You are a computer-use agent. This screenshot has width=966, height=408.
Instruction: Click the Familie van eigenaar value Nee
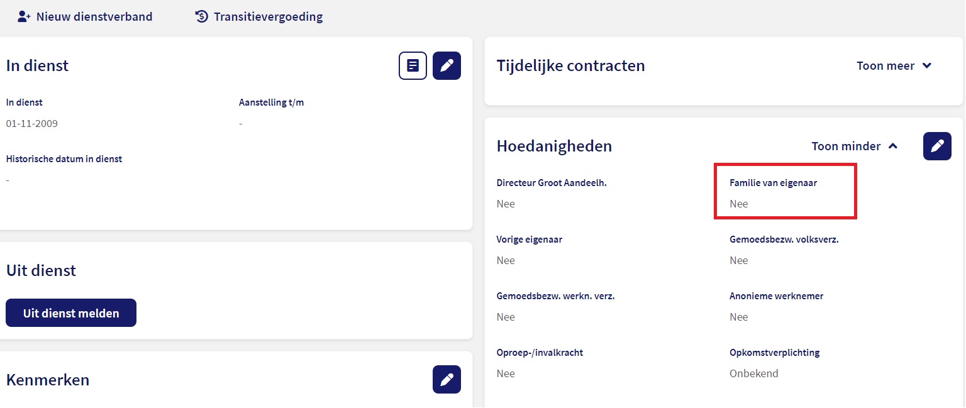click(739, 204)
